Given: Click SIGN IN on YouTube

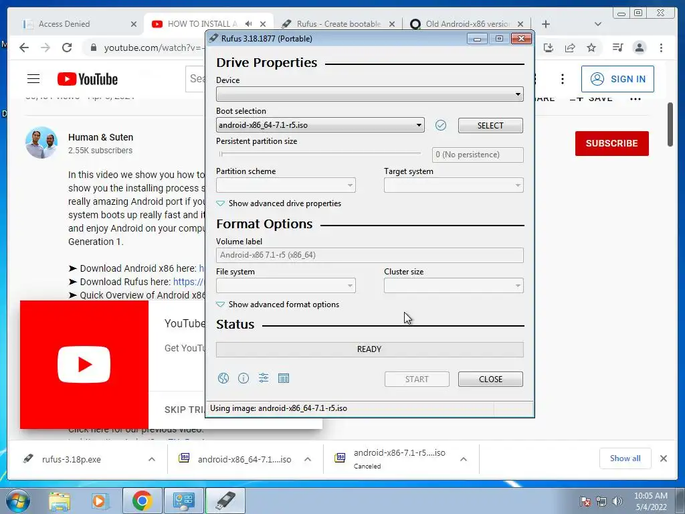Looking at the screenshot, I should tap(617, 79).
